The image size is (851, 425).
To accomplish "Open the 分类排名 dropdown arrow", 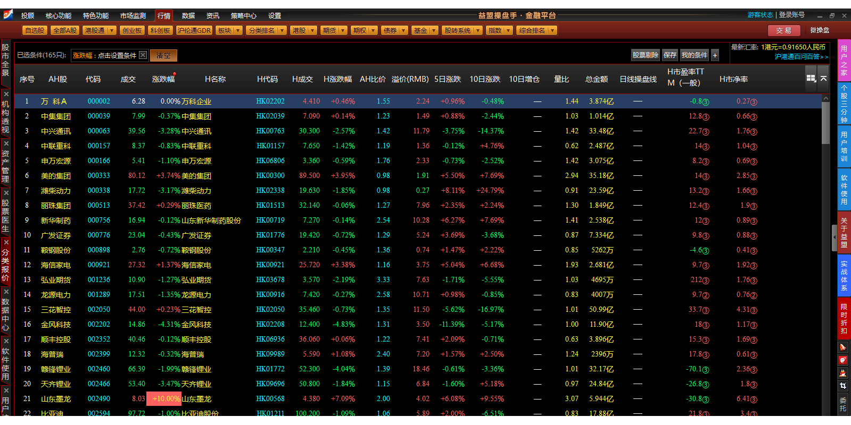I will pos(282,31).
